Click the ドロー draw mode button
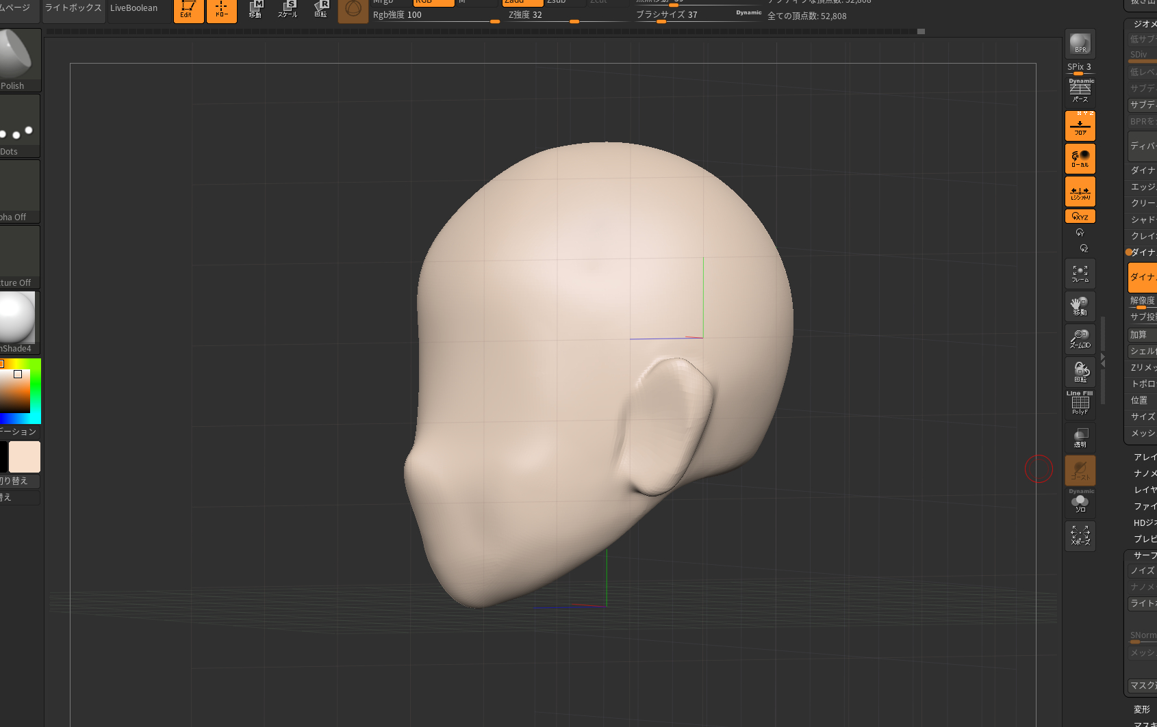1157x727 pixels. pos(222,10)
